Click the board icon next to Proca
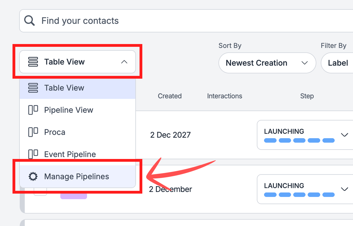 tap(33, 132)
